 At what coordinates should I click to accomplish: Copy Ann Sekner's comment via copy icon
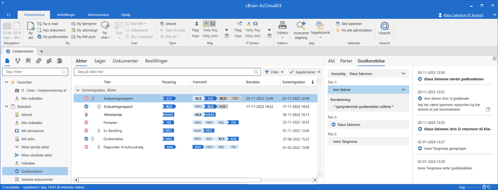coord(488,109)
